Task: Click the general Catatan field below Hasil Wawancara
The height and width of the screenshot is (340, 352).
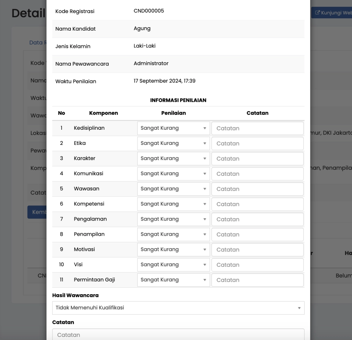Action: coord(178,334)
